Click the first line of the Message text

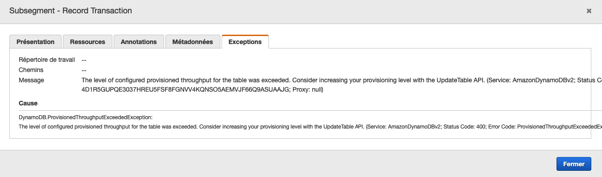[342, 80]
